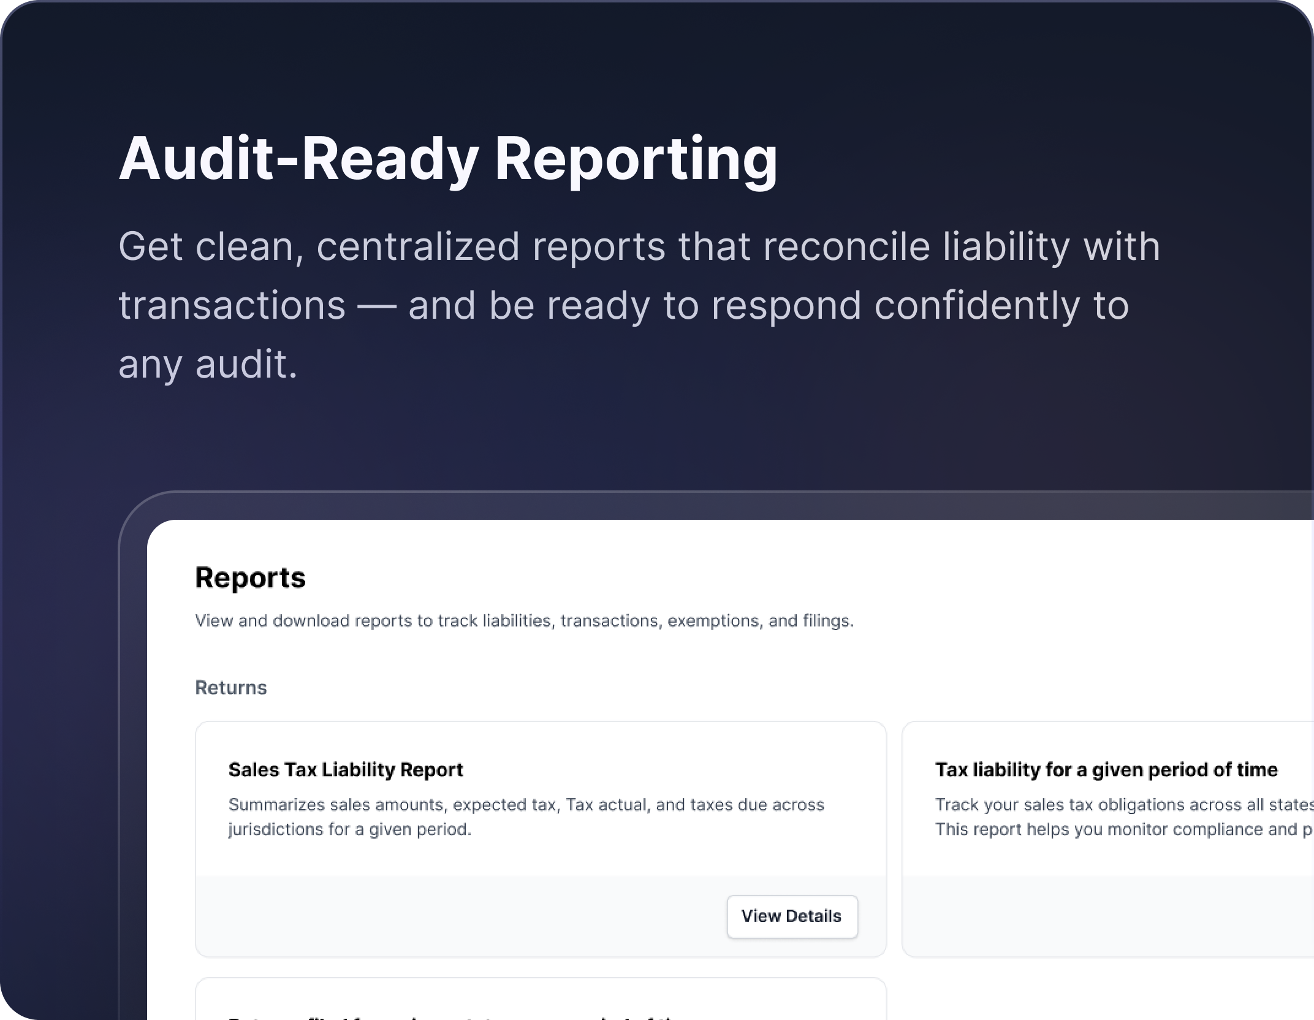Screen dimensions: 1314x1020
Task: Open 'Tax liability for a given period' card
Action: tap(1106, 769)
